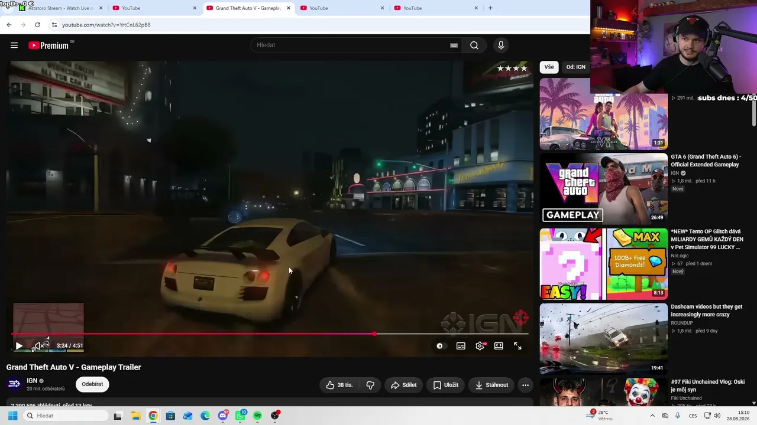Open Discord from the taskbar
This screenshot has height=425, width=757.
coord(223,416)
